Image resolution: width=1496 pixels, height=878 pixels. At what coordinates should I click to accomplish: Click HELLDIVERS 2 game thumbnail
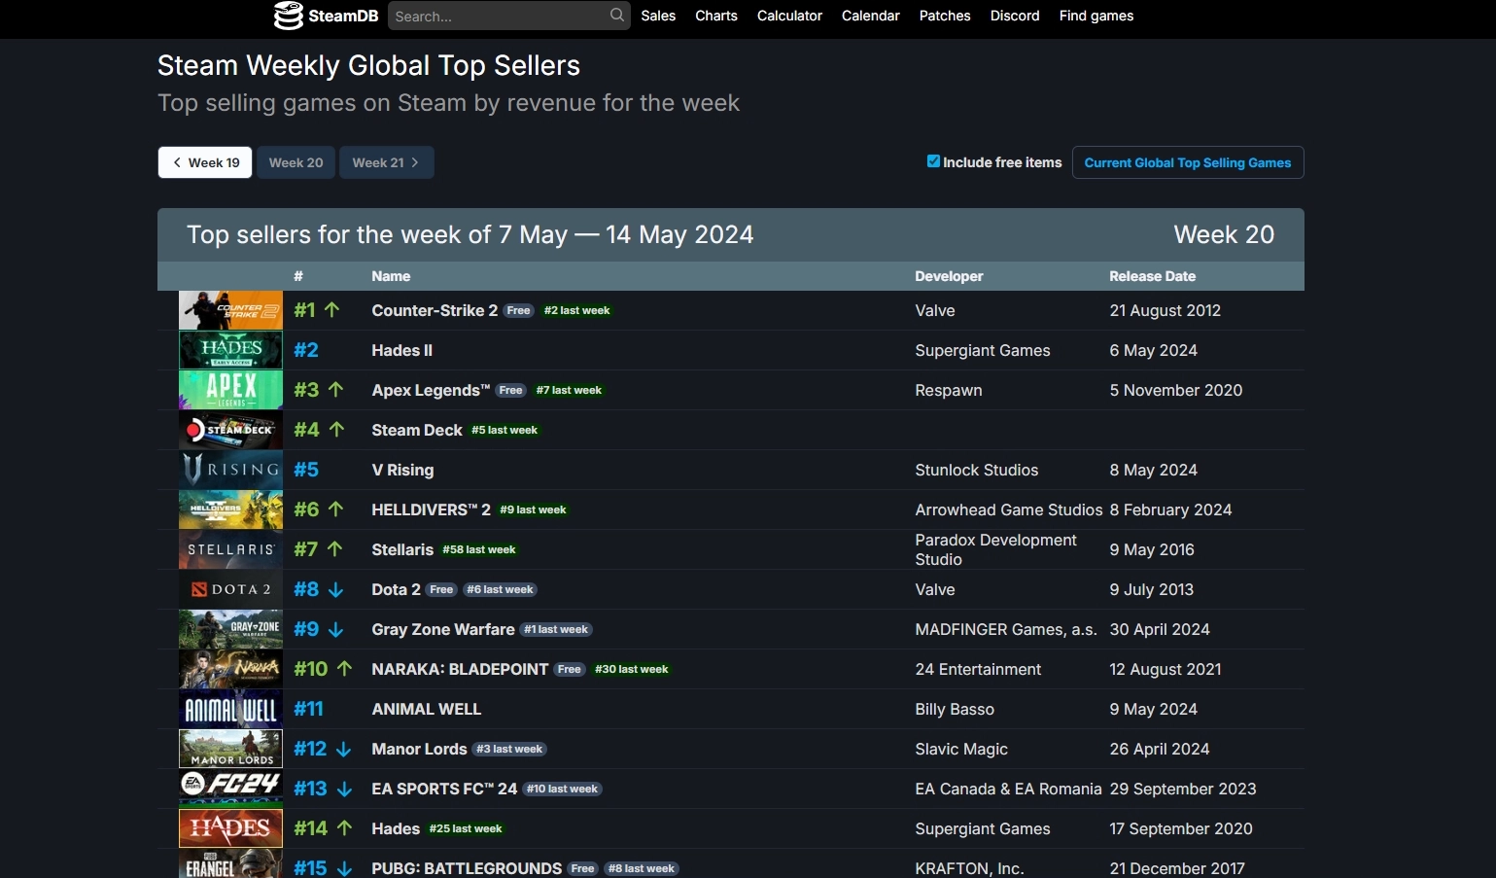coord(230,509)
